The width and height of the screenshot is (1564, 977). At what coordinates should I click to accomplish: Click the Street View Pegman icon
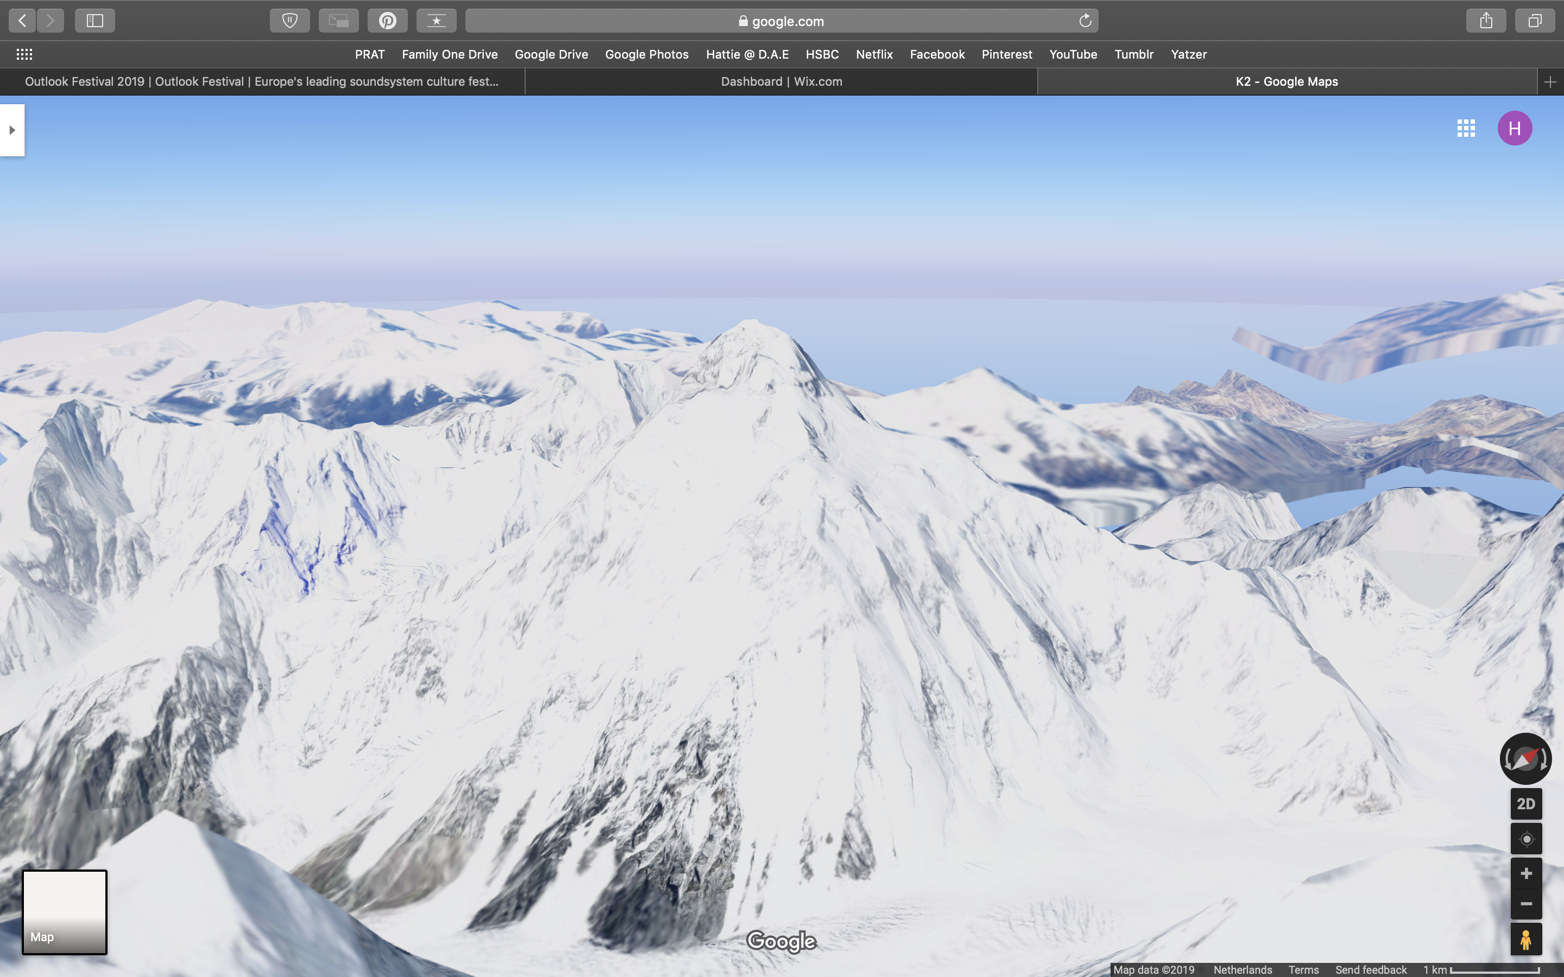pyautogui.click(x=1525, y=940)
